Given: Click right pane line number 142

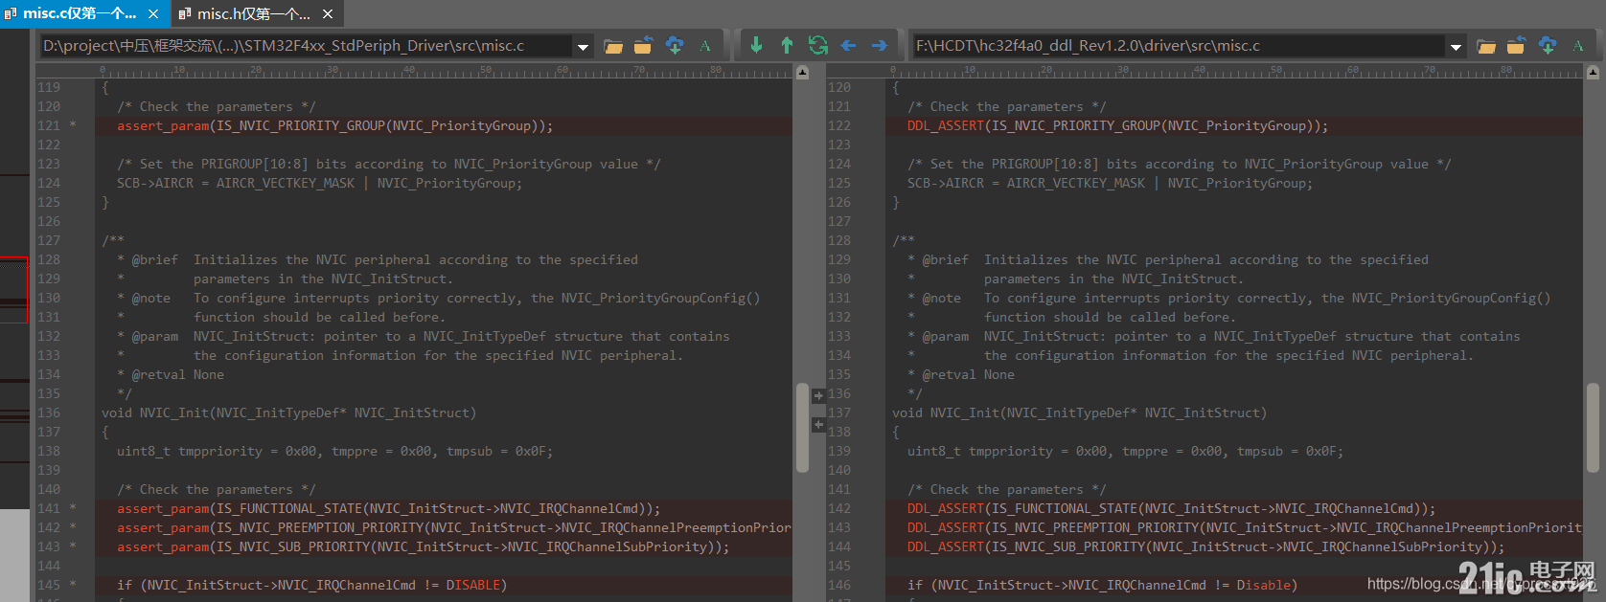Looking at the screenshot, I should pos(838,508).
